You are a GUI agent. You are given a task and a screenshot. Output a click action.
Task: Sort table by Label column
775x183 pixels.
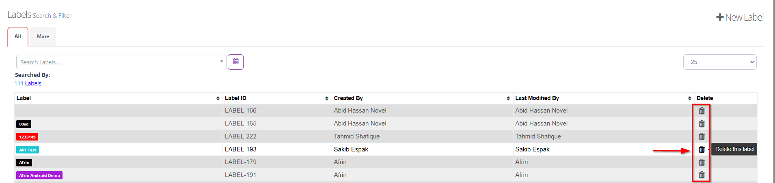218,98
